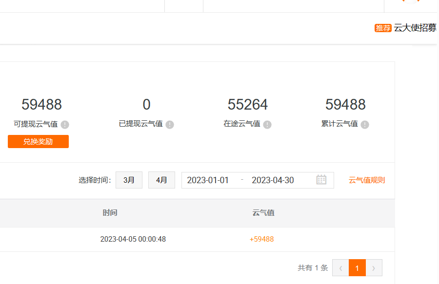Select the 3月 quick filter
439x284 pixels.
click(x=129, y=180)
